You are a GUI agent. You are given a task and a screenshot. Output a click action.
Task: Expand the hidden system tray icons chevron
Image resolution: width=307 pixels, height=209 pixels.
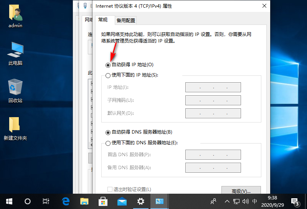click(x=227, y=201)
